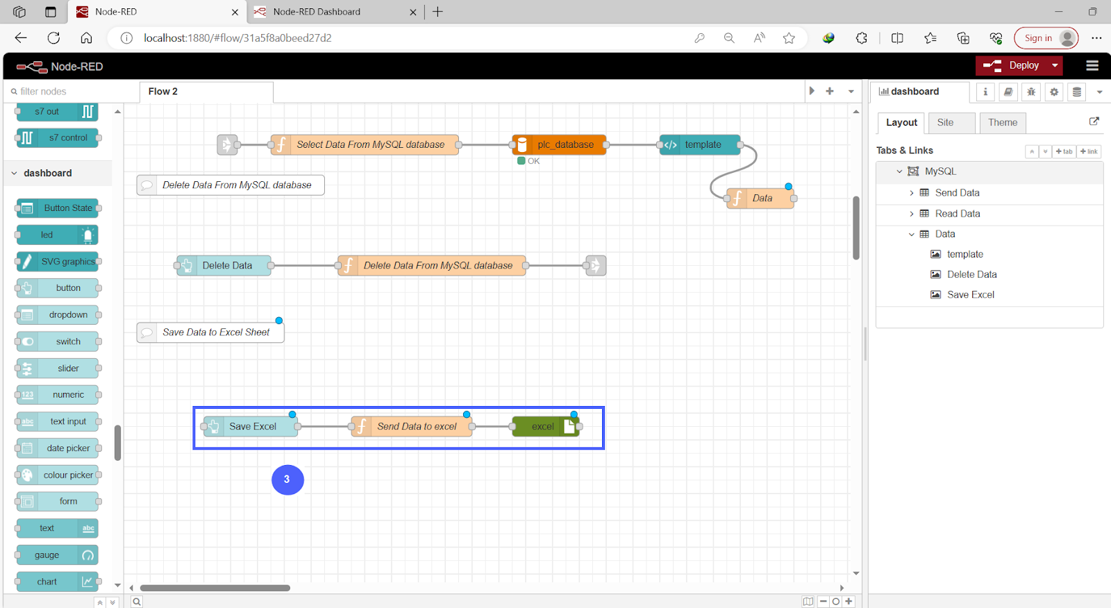Screen dimensions: 1111x608
Task: Select the dropdown palette node
Action: (x=57, y=314)
